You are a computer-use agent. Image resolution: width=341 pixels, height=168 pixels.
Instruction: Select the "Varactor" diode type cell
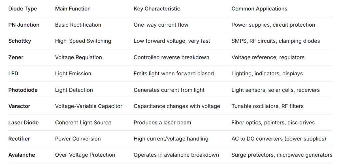click(19, 106)
